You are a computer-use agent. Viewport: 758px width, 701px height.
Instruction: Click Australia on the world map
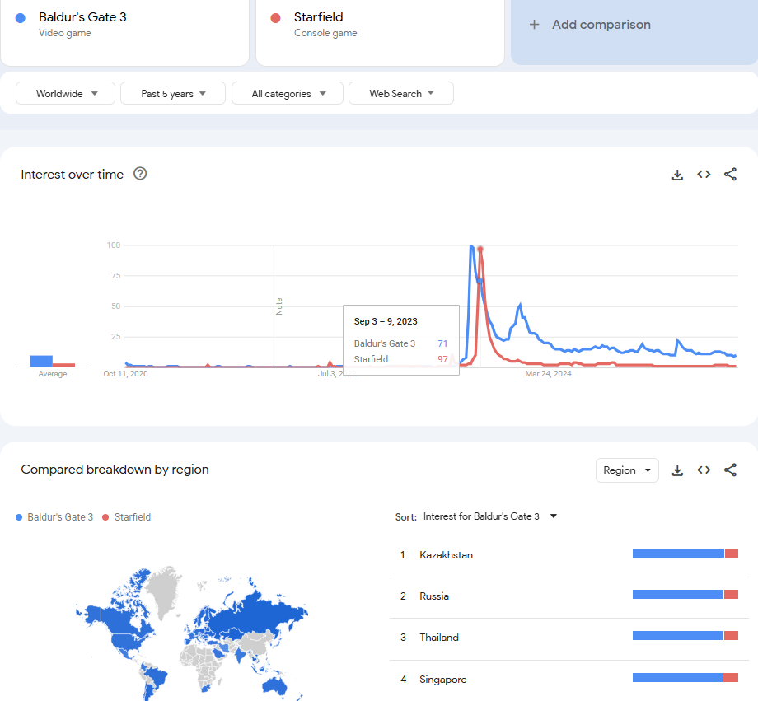(x=274, y=685)
